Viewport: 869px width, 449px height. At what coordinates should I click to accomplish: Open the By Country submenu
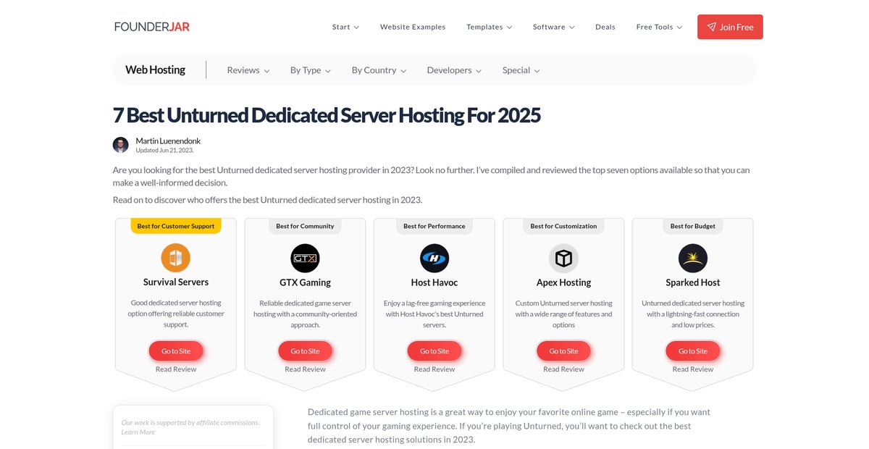[379, 70]
